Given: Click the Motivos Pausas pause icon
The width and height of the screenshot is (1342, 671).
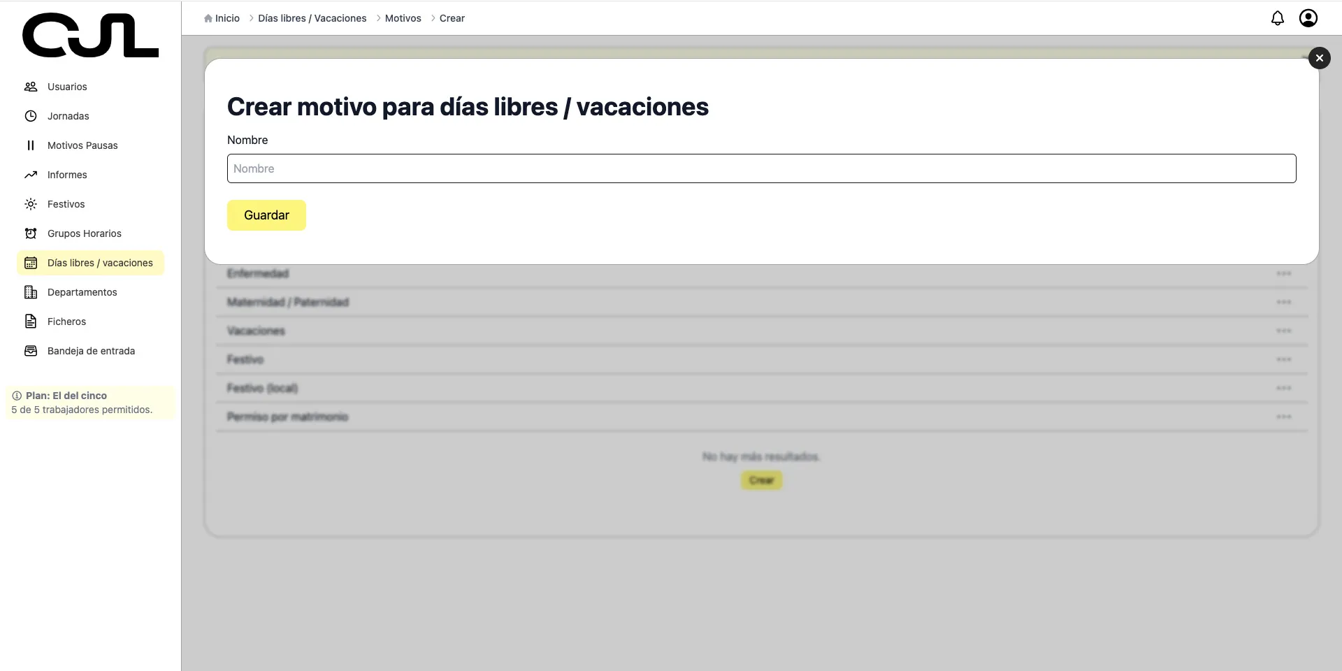Looking at the screenshot, I should click(x=31, y=145).
